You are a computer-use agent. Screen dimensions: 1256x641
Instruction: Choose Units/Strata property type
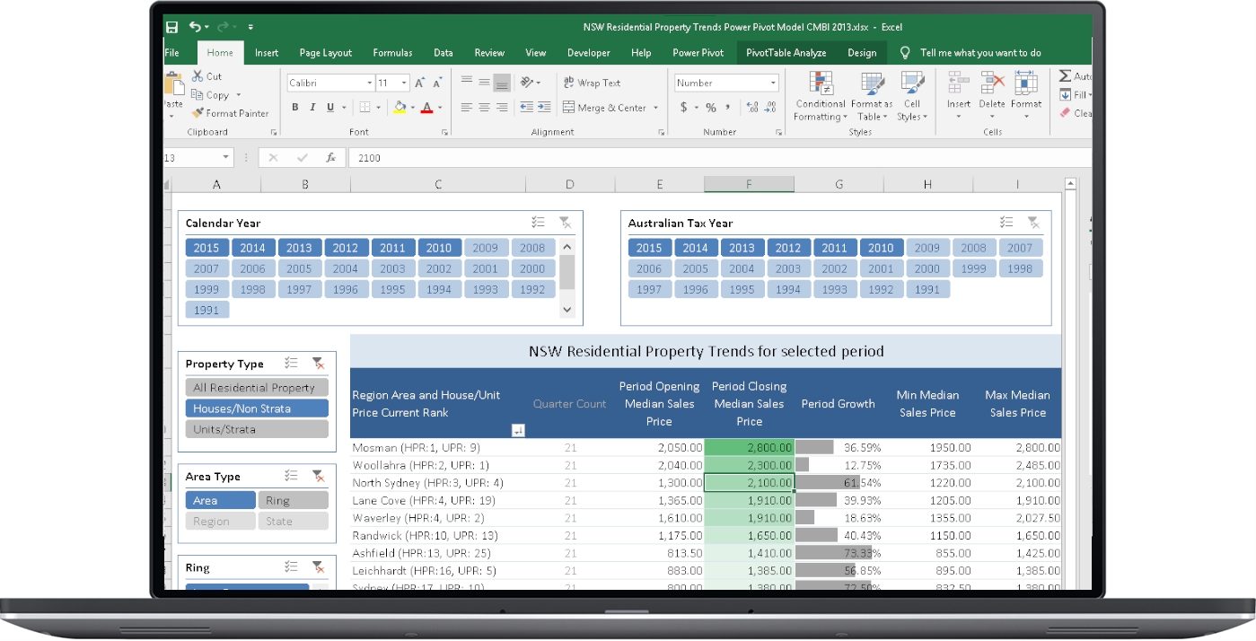tap(257, 429)
